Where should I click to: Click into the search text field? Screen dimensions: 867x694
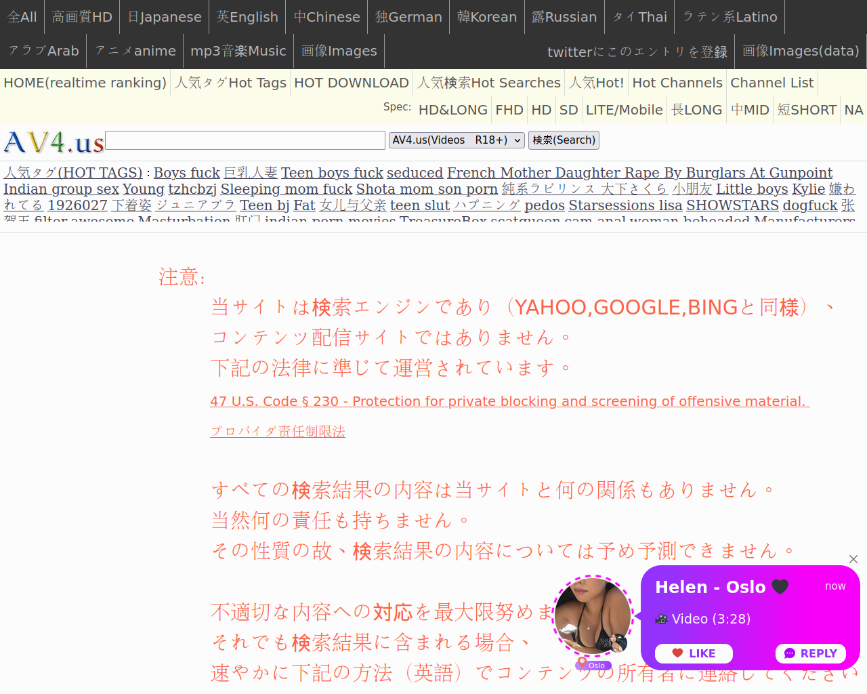coord(245,140)
